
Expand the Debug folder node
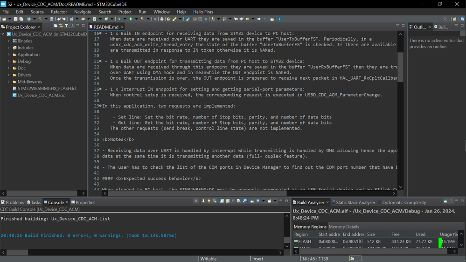[x=8, y=62]
